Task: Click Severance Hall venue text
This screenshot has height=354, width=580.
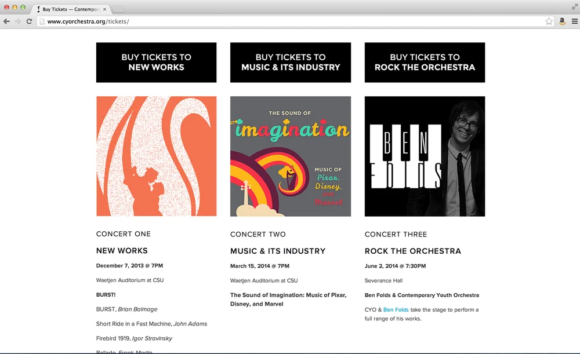Action: coord(383,280)
